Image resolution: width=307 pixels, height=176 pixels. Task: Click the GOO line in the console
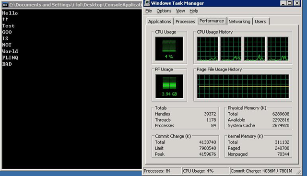pyautogui.click(x=7, y=32)
